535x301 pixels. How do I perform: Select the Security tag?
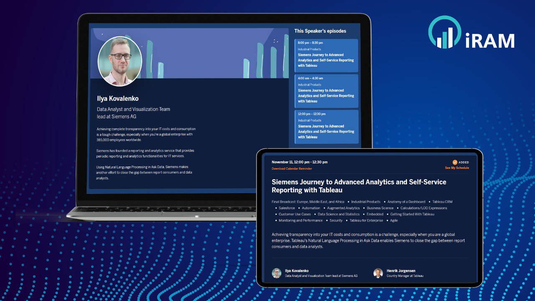point(336,221)
